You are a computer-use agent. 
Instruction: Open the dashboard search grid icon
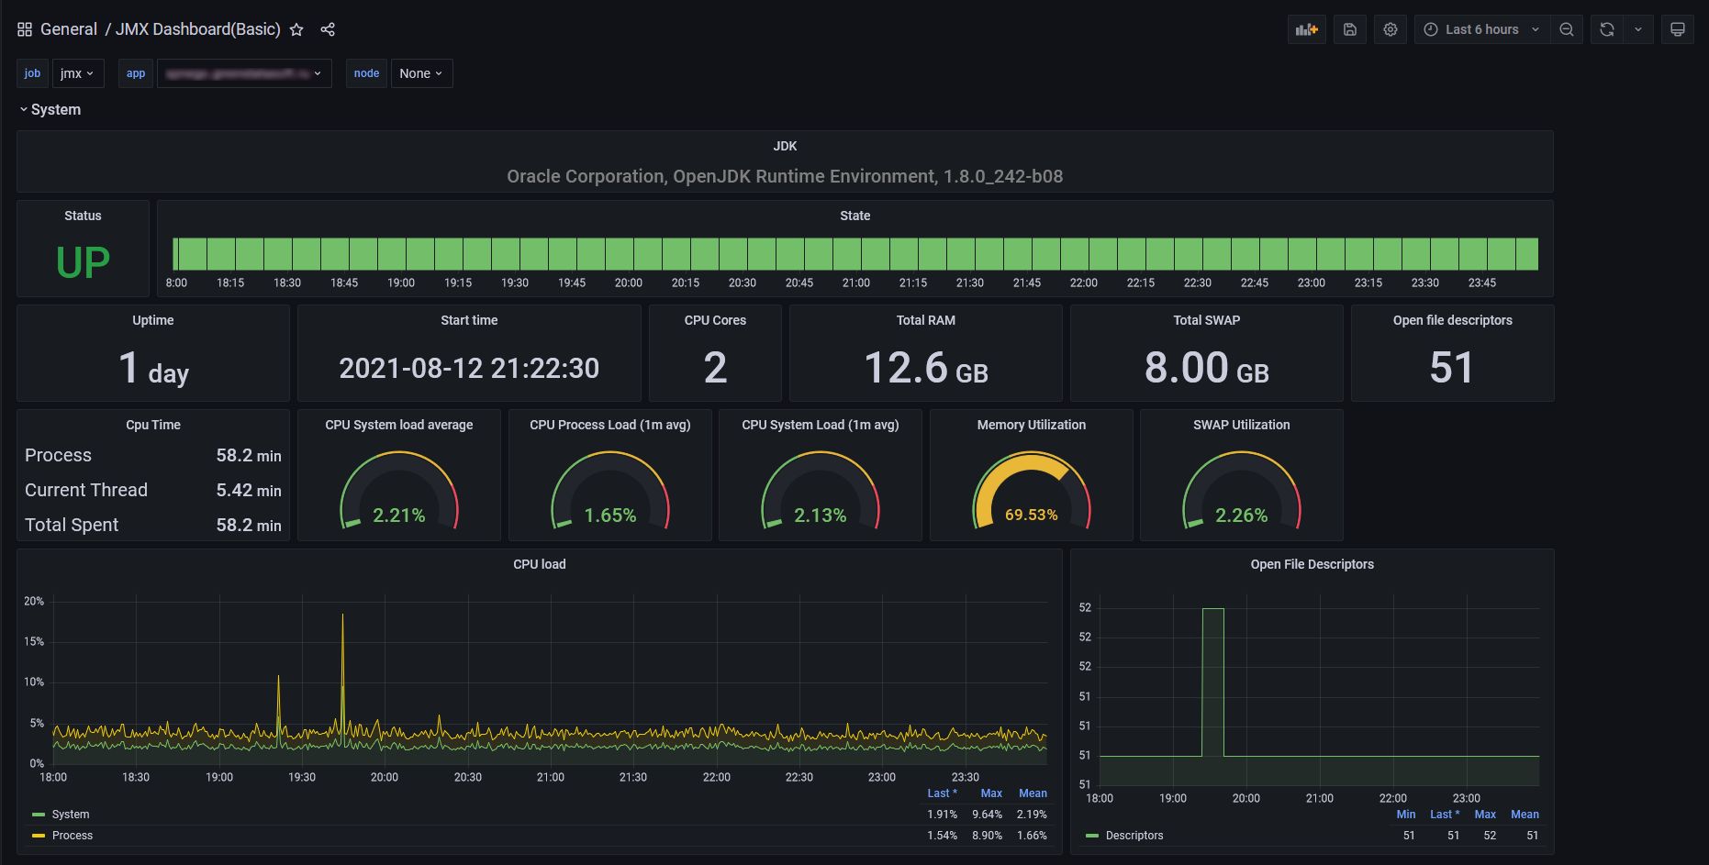(x=25, y=29)
